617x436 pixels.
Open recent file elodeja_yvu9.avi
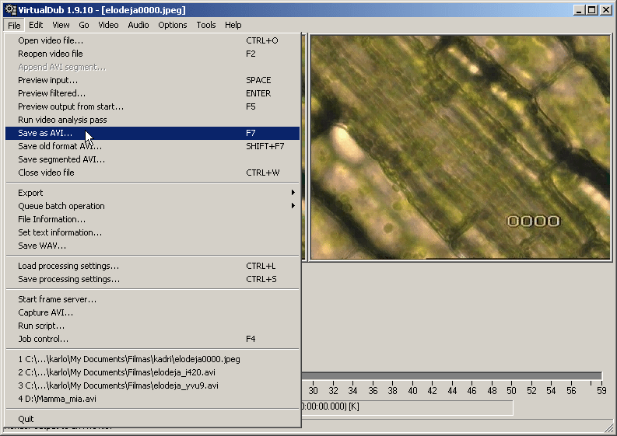tap(152, 385)
